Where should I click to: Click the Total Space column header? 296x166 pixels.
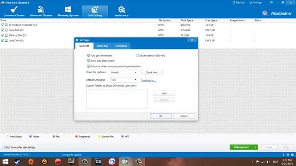pos(187,20)
